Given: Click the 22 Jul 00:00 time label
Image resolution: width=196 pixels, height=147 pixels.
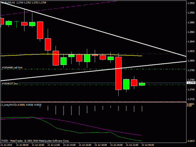Looking at the screenshot, I should tap(148, 145).
